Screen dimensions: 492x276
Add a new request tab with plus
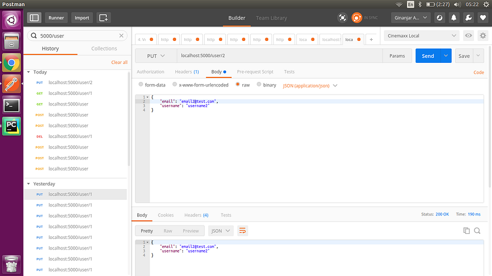pos(371,39)
